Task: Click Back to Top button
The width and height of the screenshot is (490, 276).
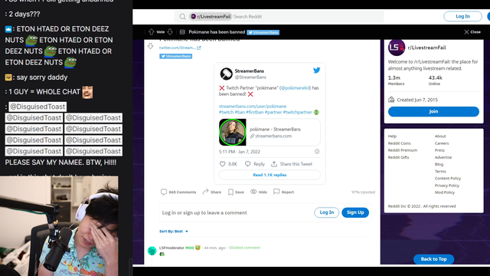Action: coord(433,259)
